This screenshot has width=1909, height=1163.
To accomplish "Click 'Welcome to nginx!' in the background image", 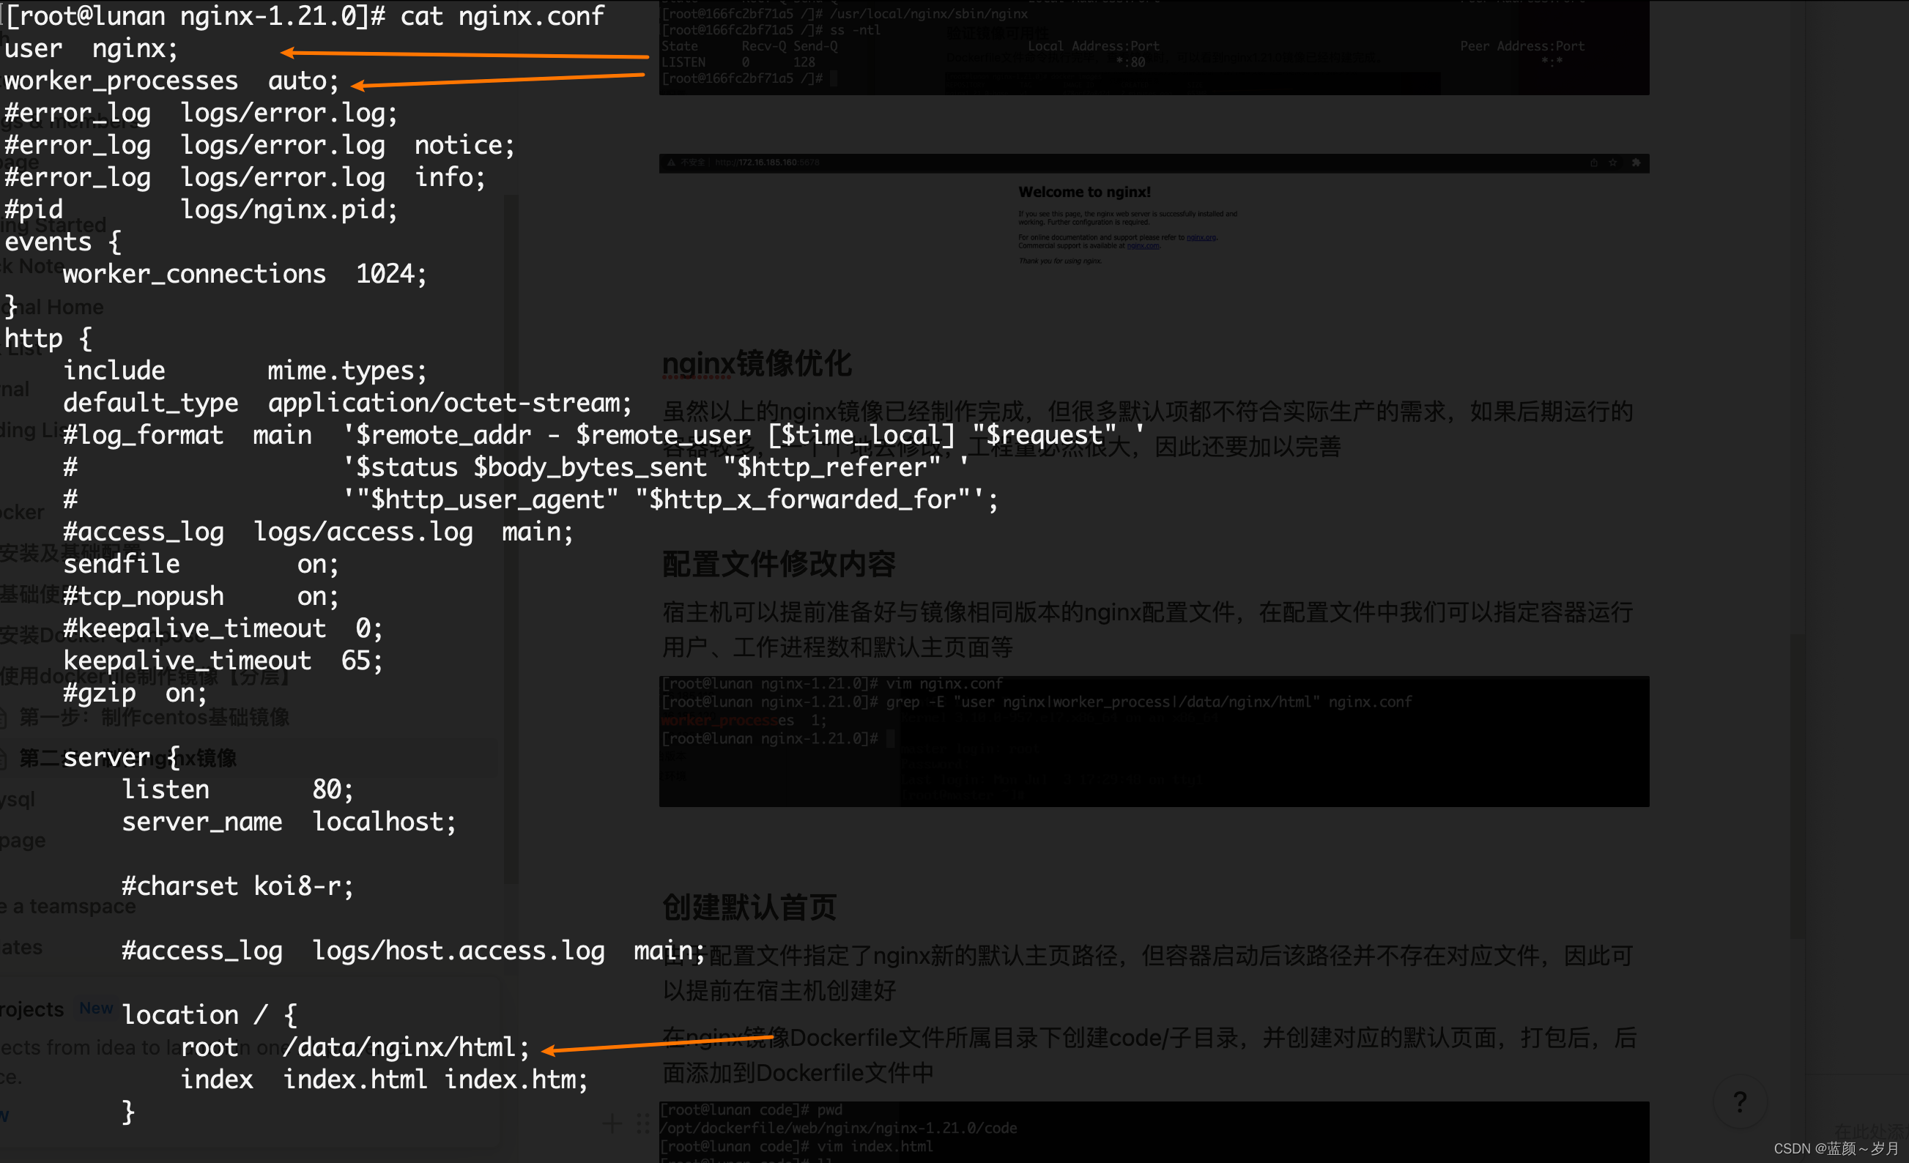I will 1084,191.
